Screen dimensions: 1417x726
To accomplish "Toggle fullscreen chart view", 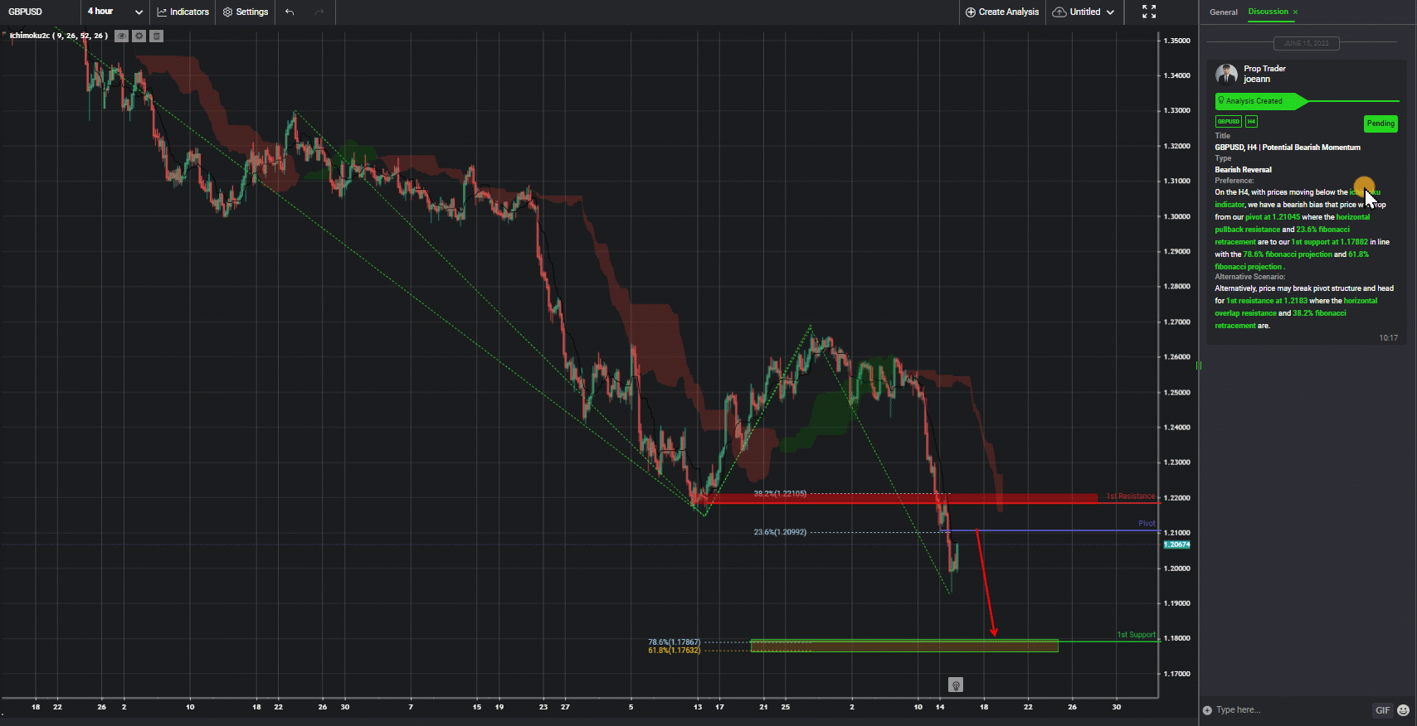I will pos(1149,12).
